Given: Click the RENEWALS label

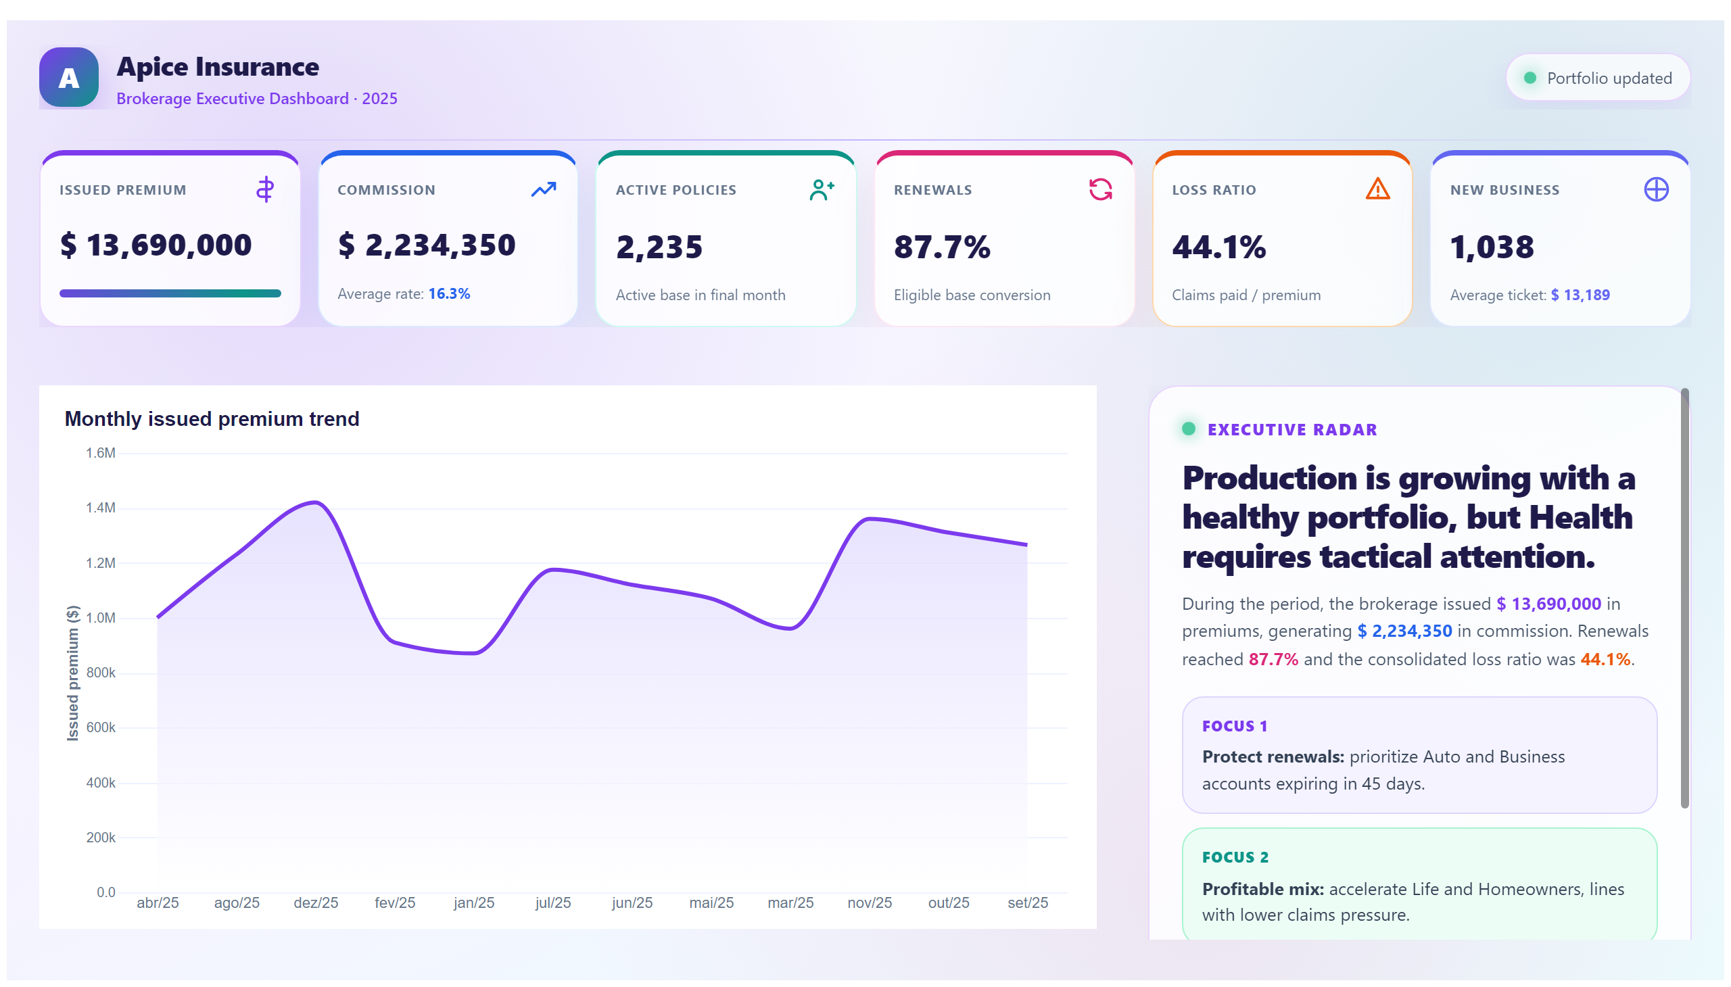Looking at the screenshot, I should coord(932,190).
